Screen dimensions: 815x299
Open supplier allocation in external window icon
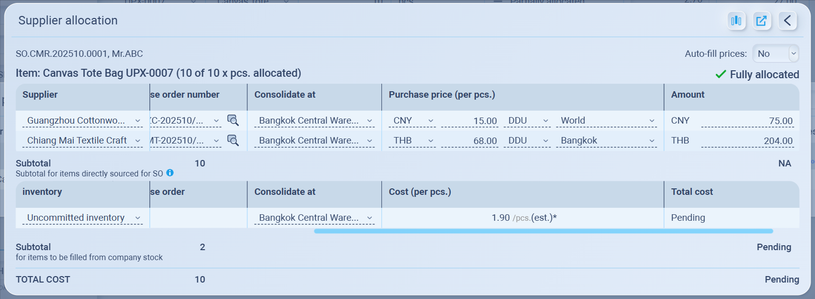762,20
